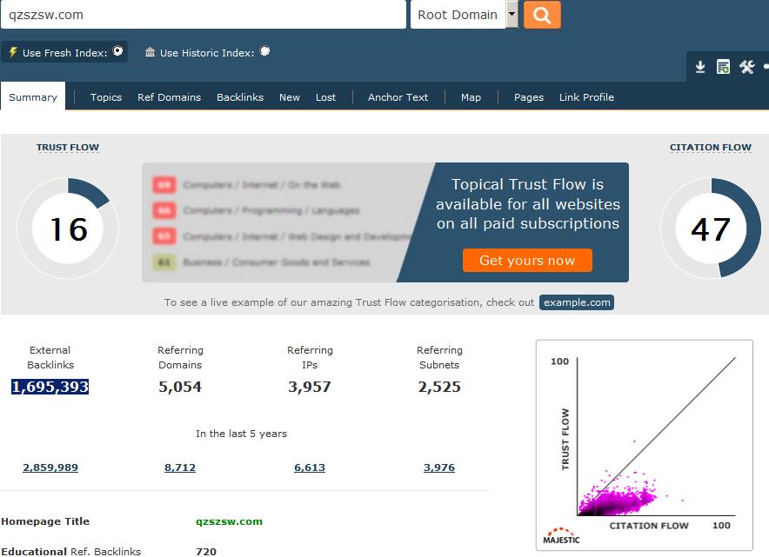Viewport: 769px width, 557px height.
Task: Click the Trust Flow 16 gauge
Action: [68, 229]
